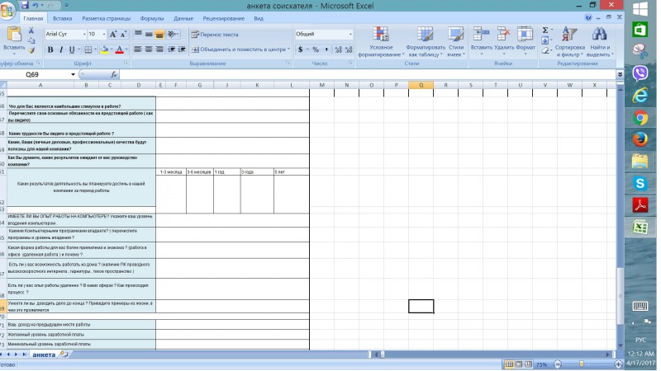The width and height of the screenshot is (661, 371).
Task: Click the AutoSum sigma icon
Action: pyautogui.click(x=545, y=30)
